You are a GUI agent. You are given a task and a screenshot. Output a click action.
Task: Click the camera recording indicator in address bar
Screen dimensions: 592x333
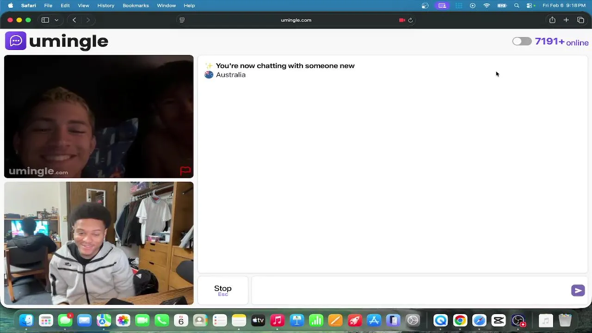coord(402,20)
